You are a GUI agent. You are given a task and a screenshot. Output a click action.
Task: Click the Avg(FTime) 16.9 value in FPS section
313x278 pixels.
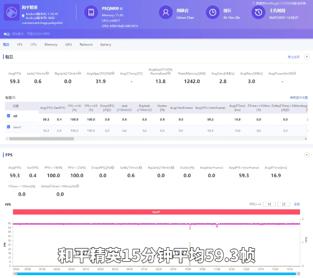[276, 176]
